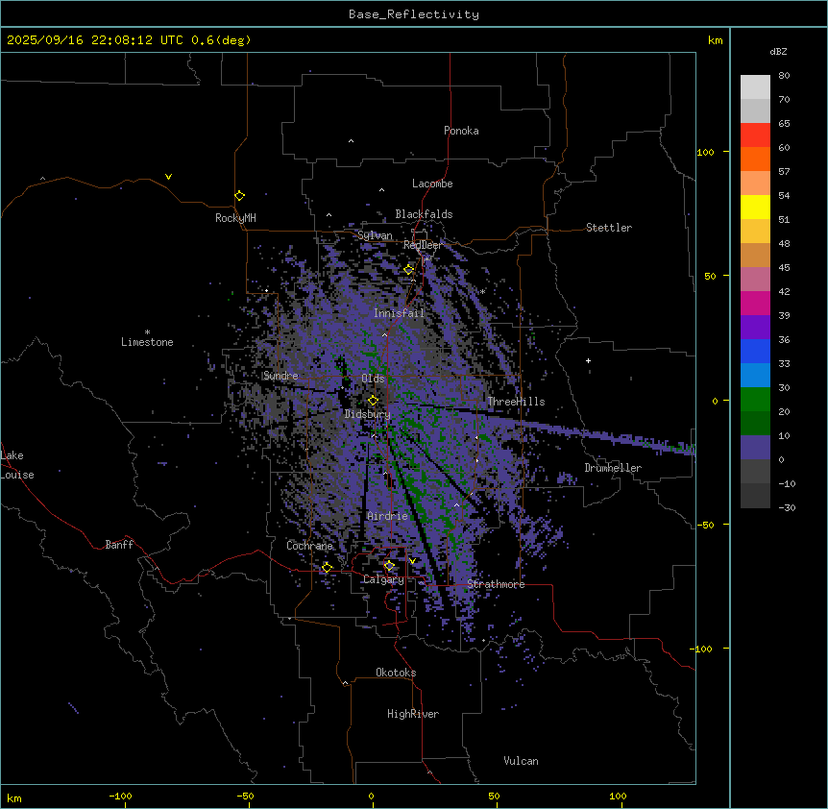This screenshot has height=809, width=828.
Task: Click the asterisk marker above Limestone
Action: click(147, 331)
